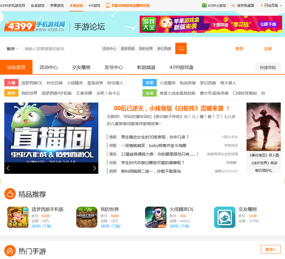The width and height of the screenshot is (285, 259).
Task: Click the 火爆 red category label
Action: pyautogui.click(x=11, y=83)
